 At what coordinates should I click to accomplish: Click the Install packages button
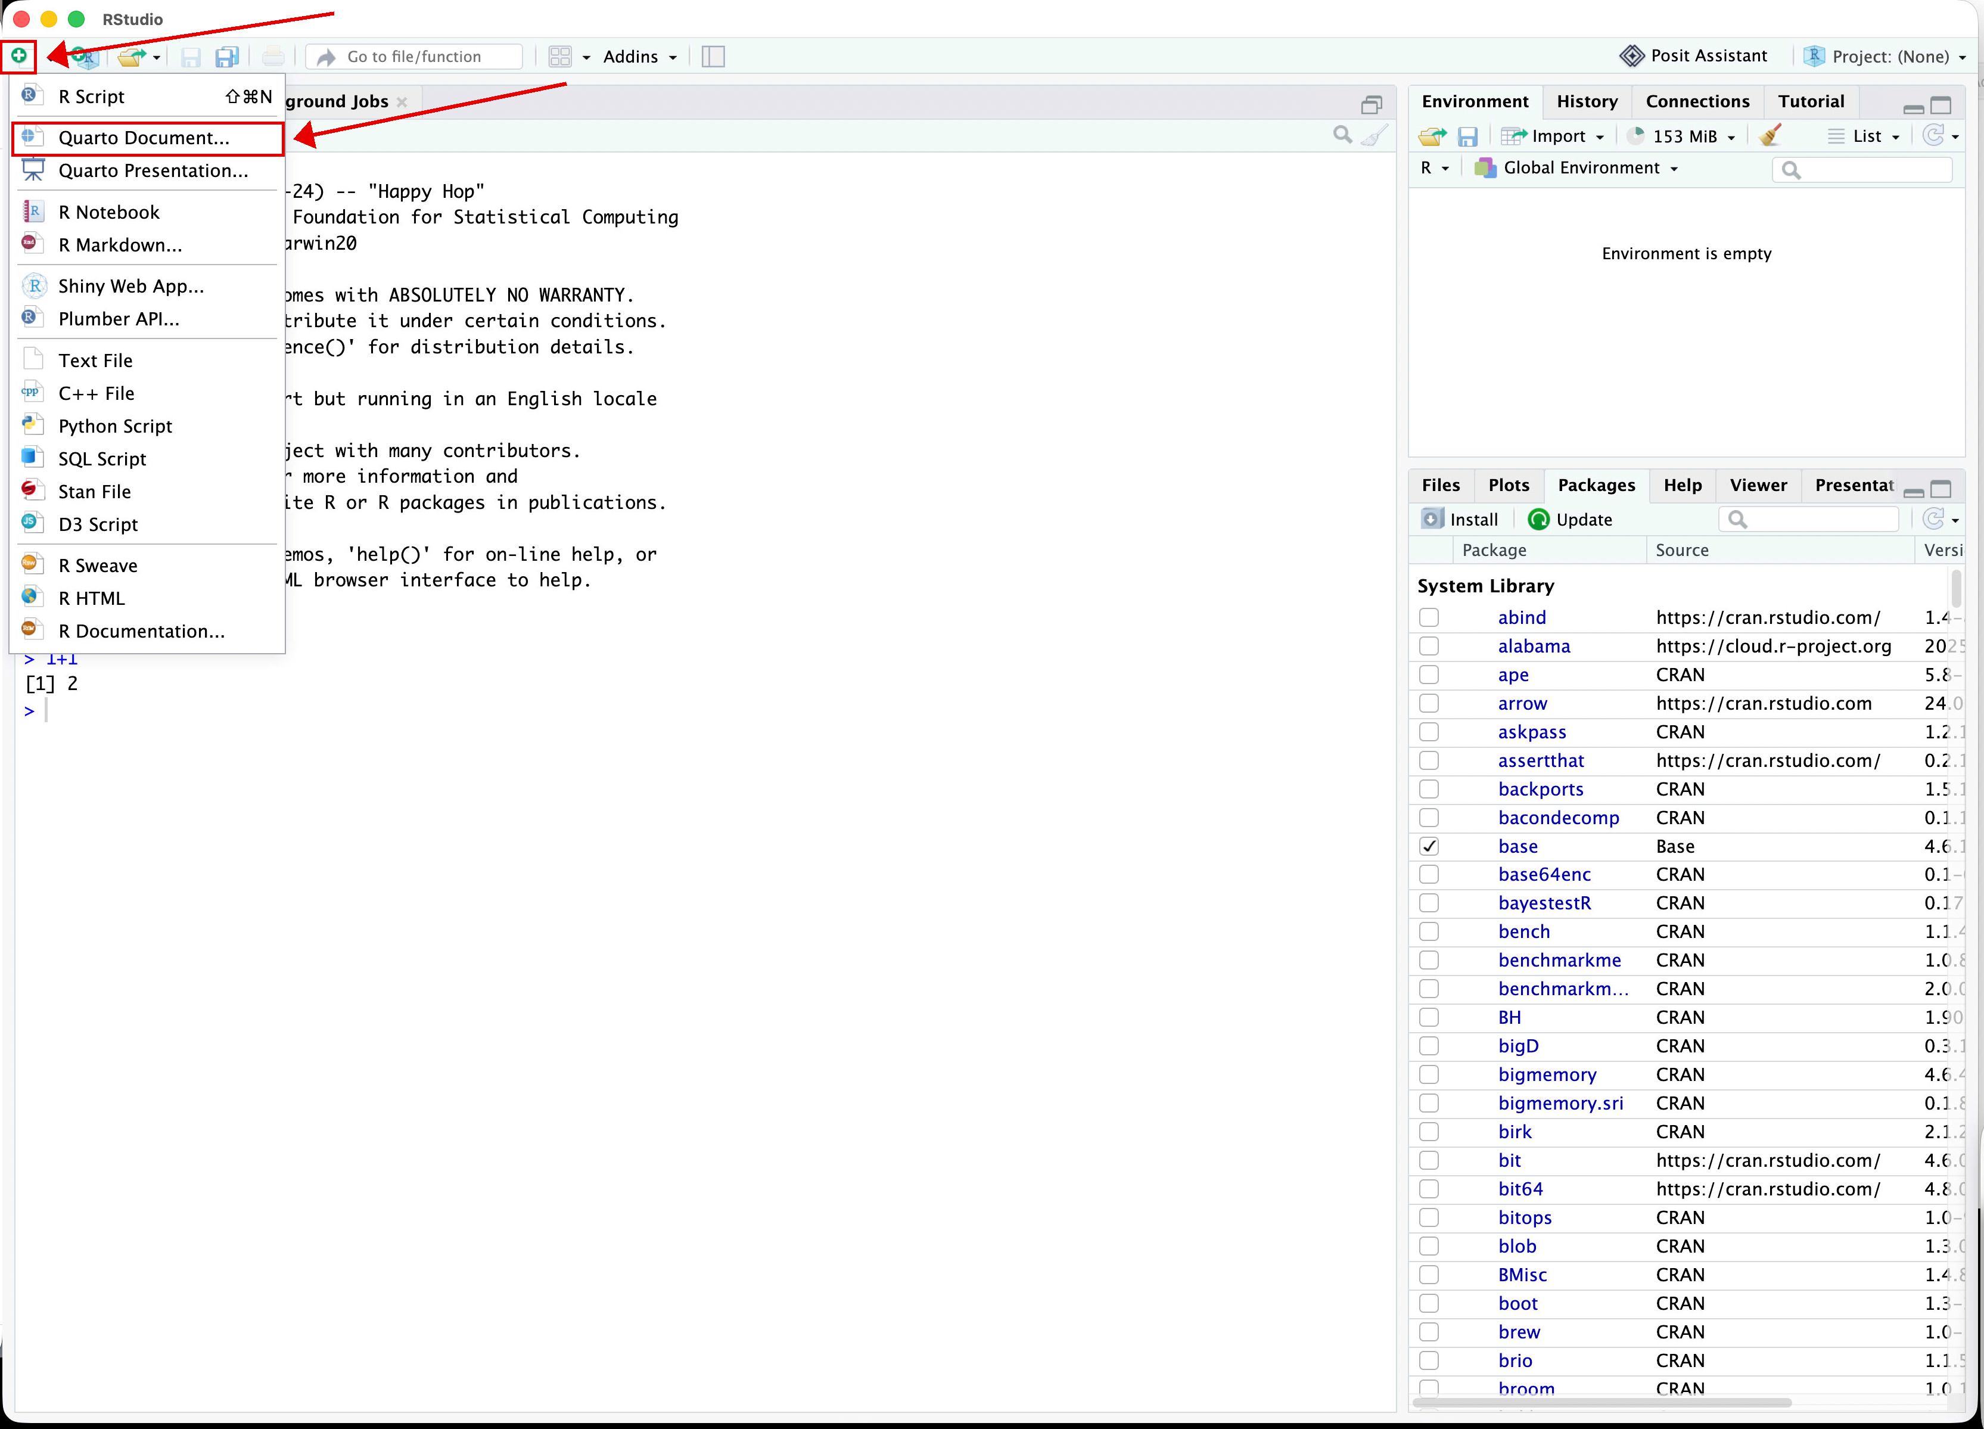1460,519
